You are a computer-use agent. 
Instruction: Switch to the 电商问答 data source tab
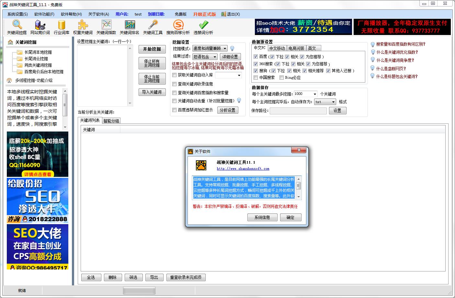(296, 48)
